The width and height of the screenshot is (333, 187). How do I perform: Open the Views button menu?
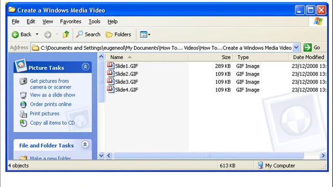[x=145, y=34]
